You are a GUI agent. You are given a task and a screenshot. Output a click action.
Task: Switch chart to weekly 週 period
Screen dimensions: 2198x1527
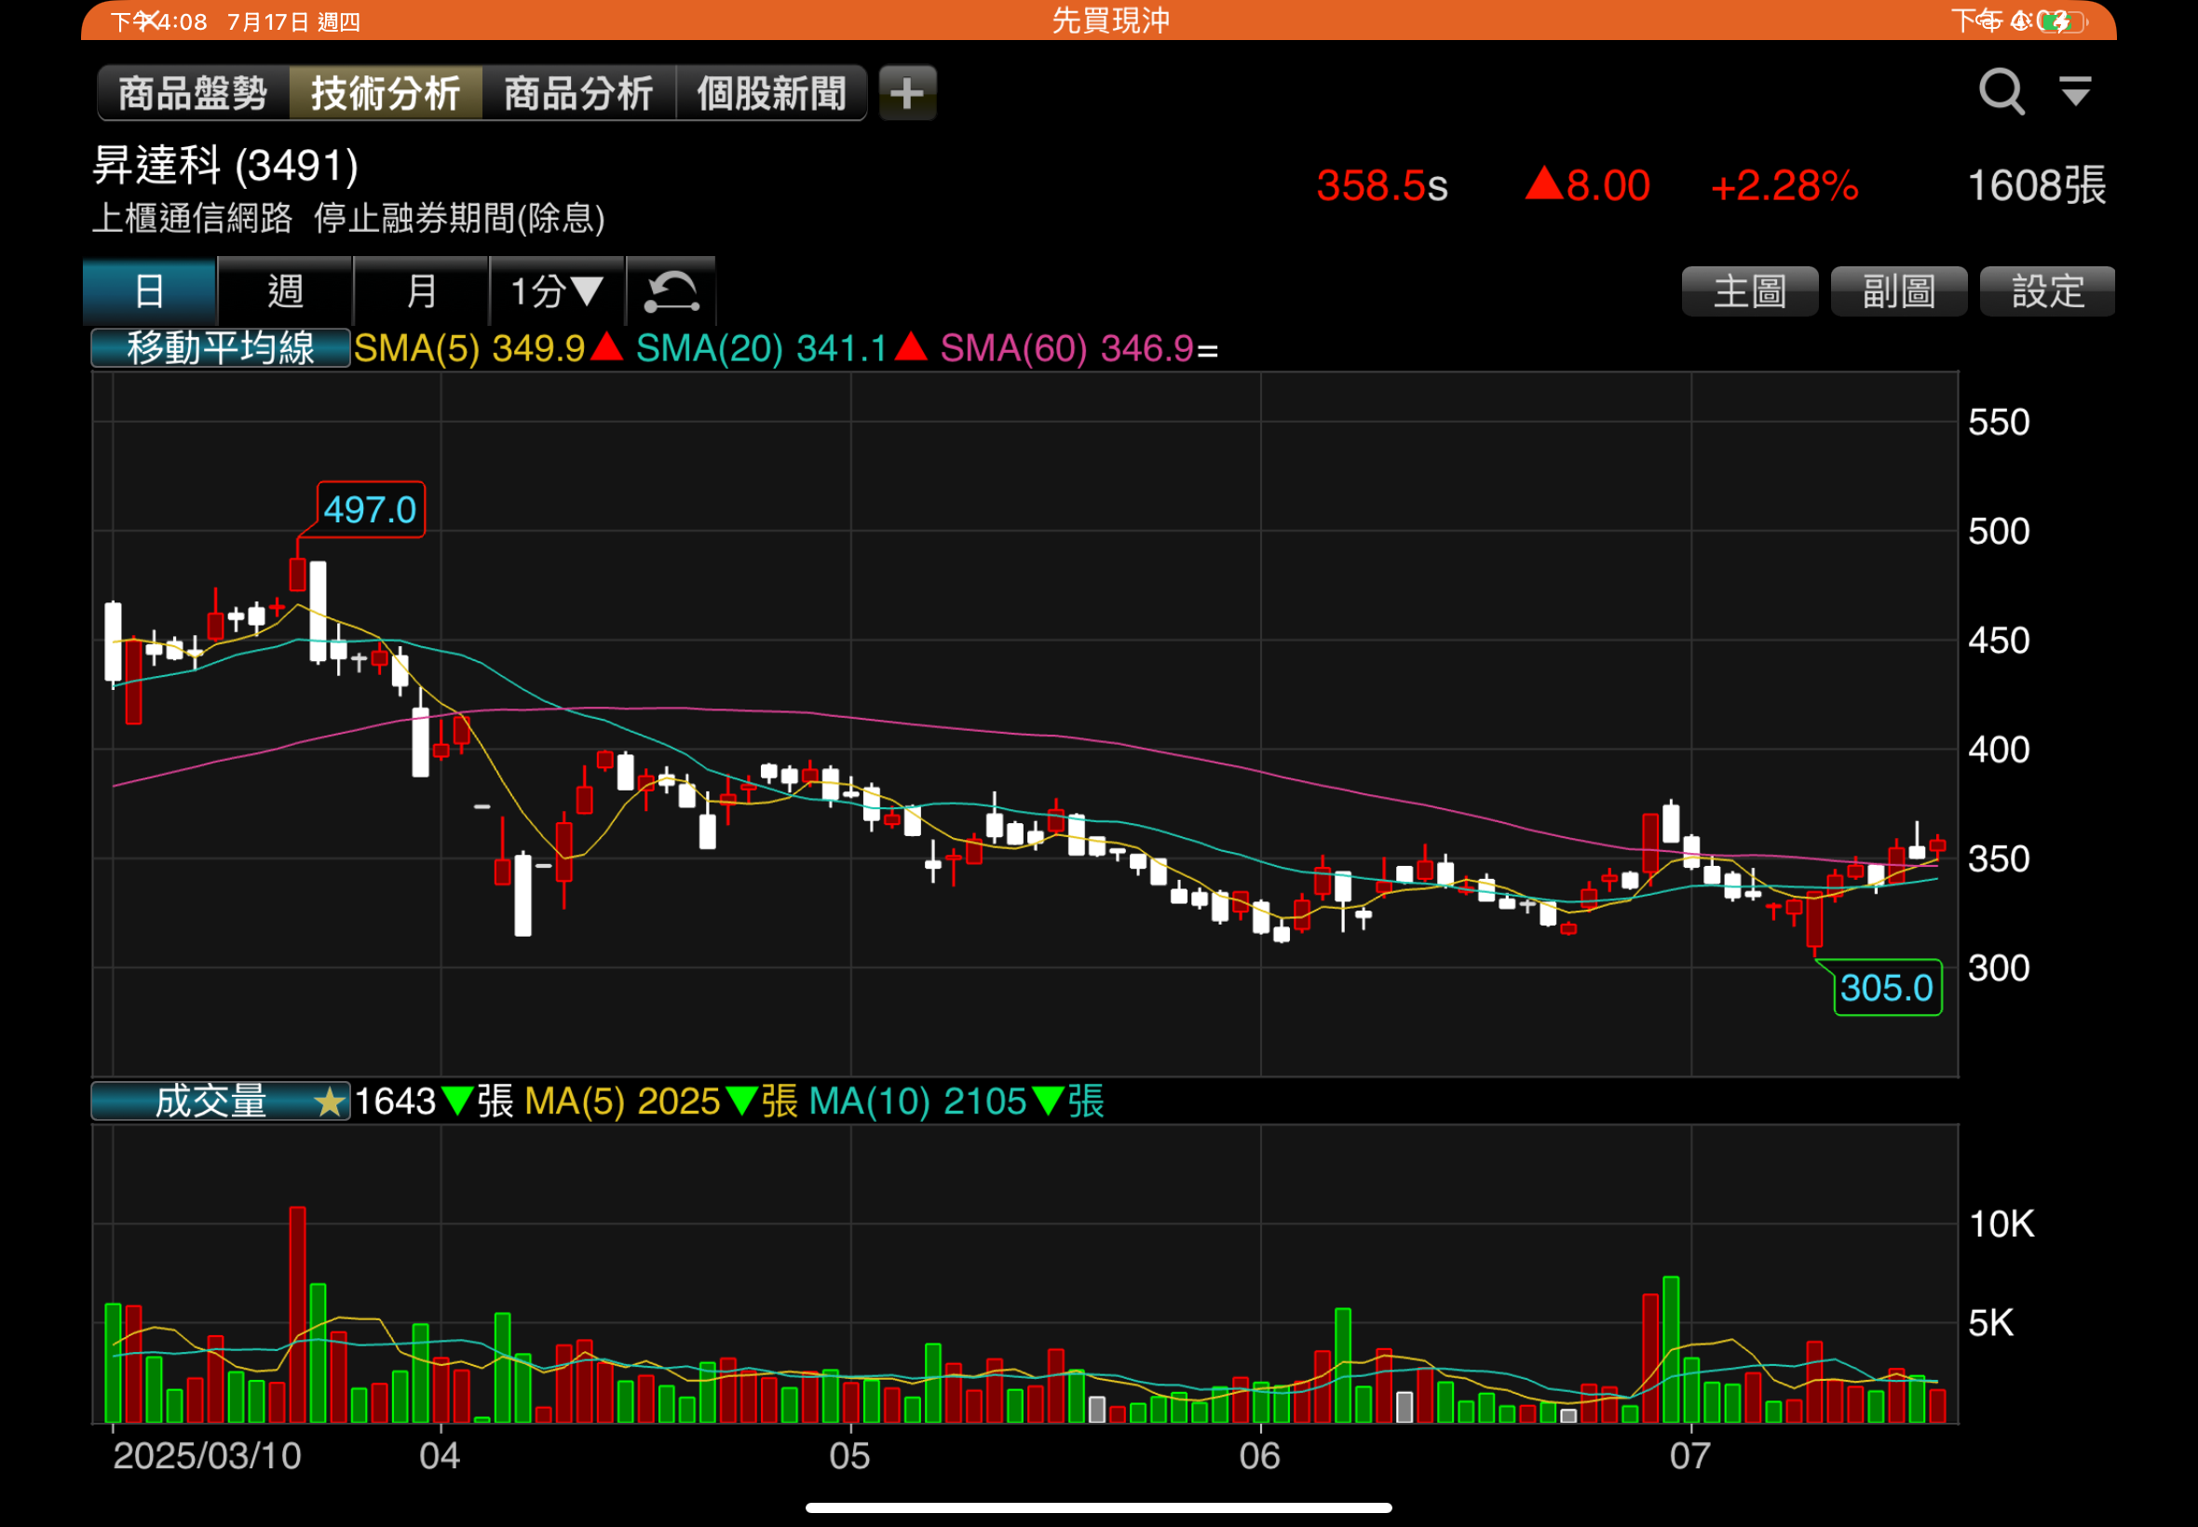pyautogui.click(x=285, y=291)
